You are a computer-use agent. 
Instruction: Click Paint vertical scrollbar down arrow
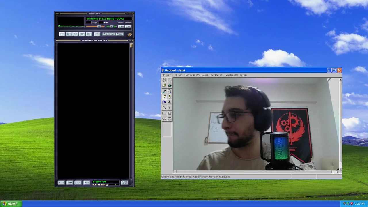click(341, 169)
